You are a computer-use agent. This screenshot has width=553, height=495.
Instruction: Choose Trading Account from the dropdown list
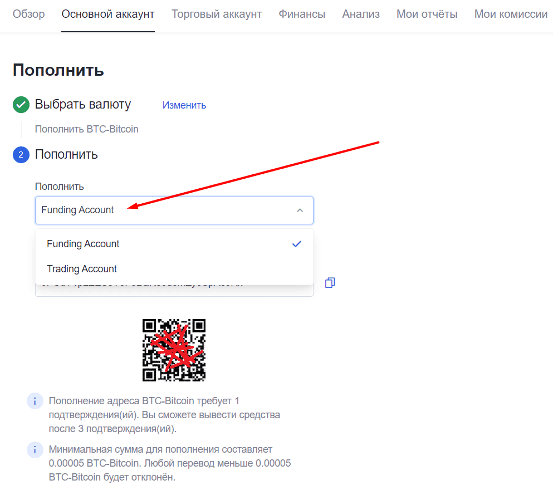(x=174, y=269)
